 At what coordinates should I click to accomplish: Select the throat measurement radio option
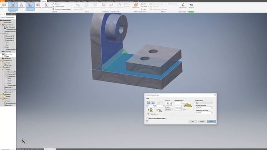(157, 110)
